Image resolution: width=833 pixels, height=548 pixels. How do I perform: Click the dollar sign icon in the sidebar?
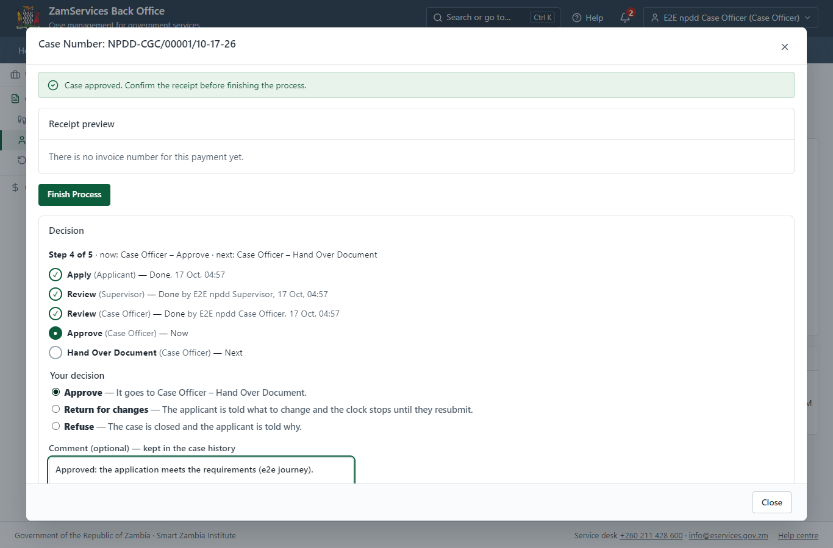click(x=15, y=188)
